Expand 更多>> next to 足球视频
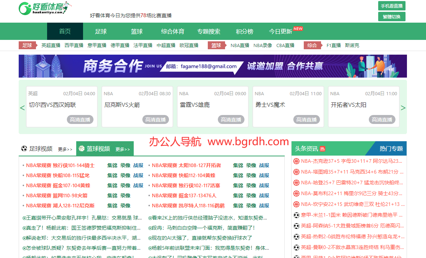Image resolution: width=426 pixels, height=258 pixels. (x=65, y=149)
